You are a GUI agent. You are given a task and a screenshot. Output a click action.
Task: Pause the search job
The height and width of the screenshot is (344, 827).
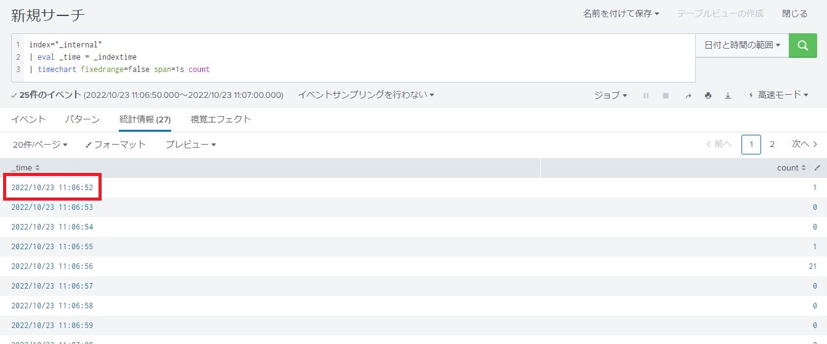pyautogui.click(x=646, y=95)
